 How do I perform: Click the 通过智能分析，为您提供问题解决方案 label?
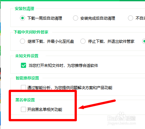tap(70, 88)
